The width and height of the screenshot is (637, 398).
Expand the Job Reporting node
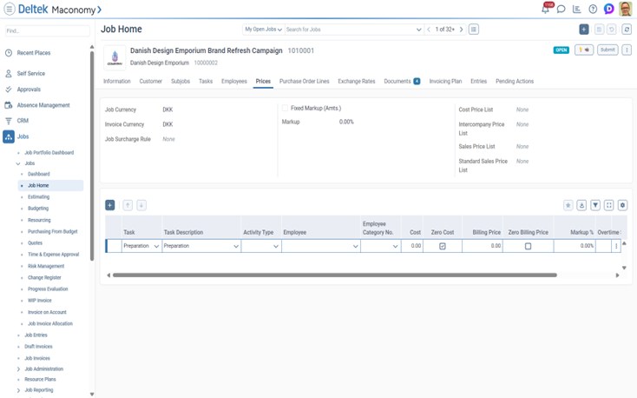tap(18, 390)
